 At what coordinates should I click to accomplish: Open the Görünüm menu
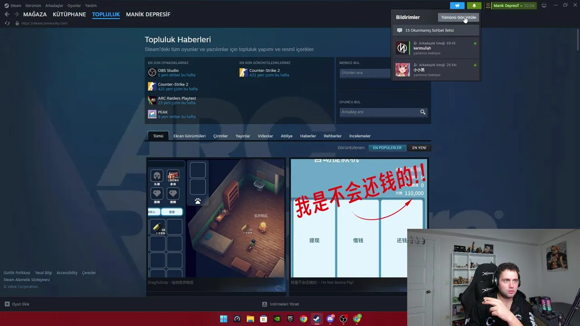pos(33,5)
